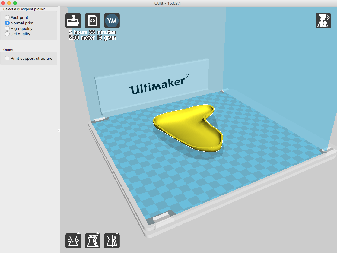This screenshot has width=337, height=253.
Task: Click the sidebar splitter handle
Action: (59, 131)
